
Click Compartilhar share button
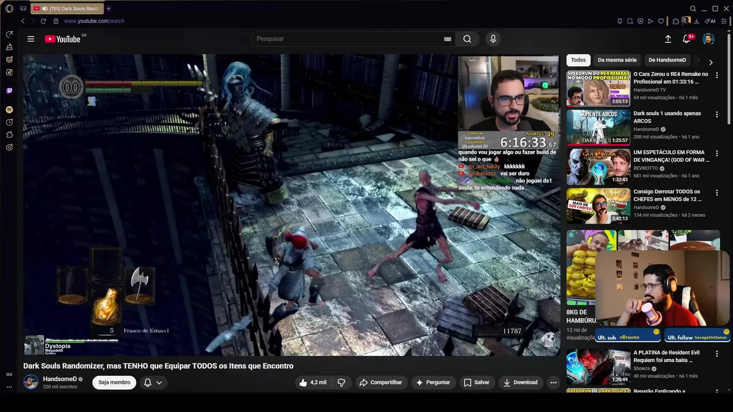(x=381, y=382)
